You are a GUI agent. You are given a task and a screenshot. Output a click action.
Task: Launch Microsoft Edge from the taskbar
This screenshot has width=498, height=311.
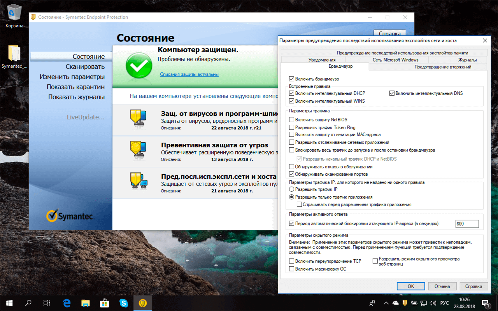[66, 303]
